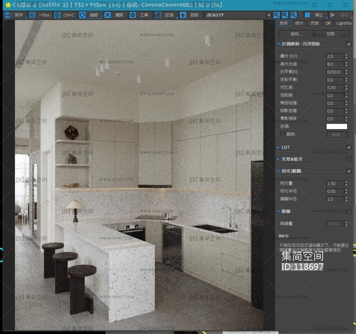Click the save (保存) disk icon
This screenshot has height=334, width=356.
coord(7,15)
